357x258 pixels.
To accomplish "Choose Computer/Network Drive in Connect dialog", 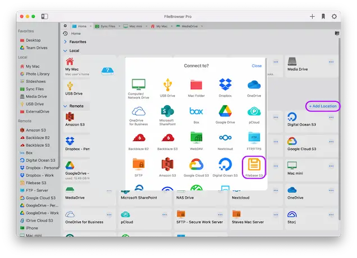I will [139, 89].
